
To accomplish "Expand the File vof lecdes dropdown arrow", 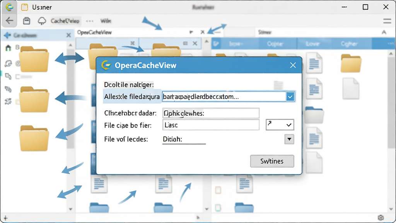I will [x=289, y=139].
